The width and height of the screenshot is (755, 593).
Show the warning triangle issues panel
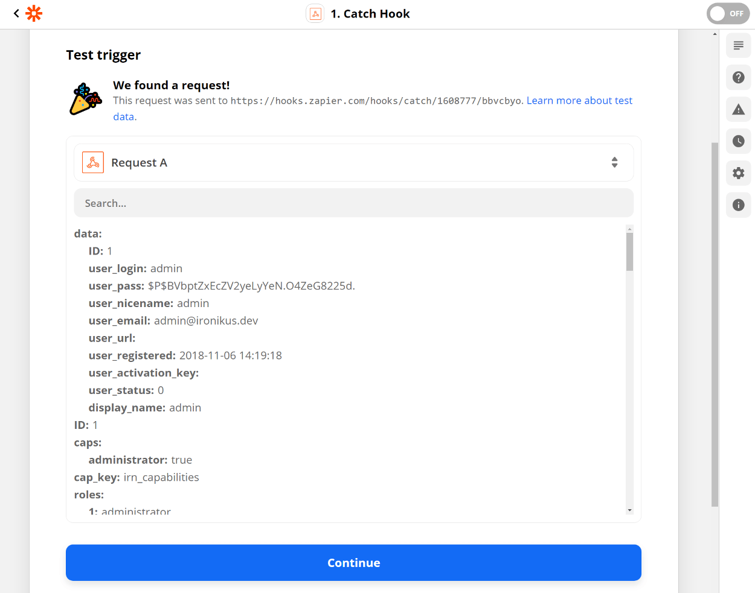click(738, 109)
